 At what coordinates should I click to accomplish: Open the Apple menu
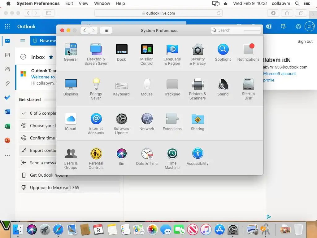coord(8,3)
